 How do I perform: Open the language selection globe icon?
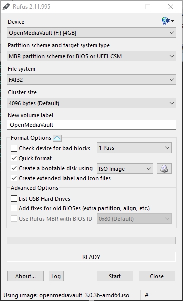[x=168, y=21]
